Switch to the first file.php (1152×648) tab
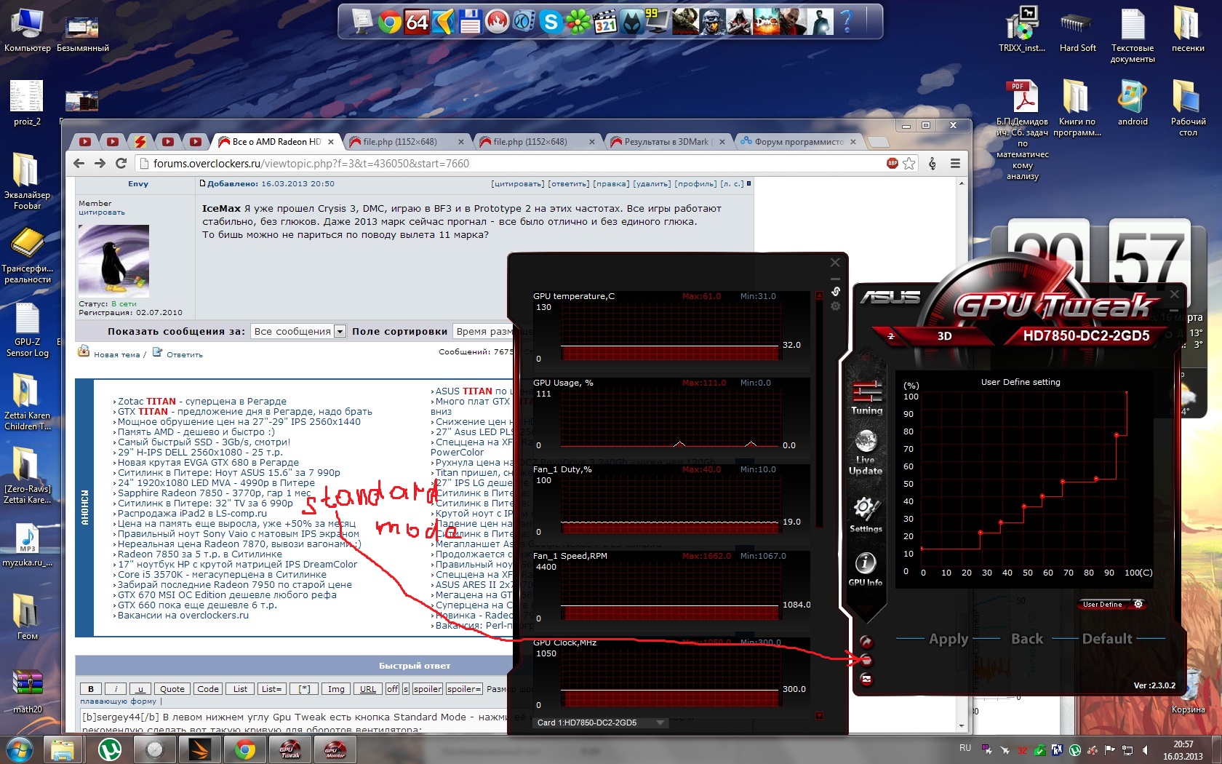 coord(407,142)
